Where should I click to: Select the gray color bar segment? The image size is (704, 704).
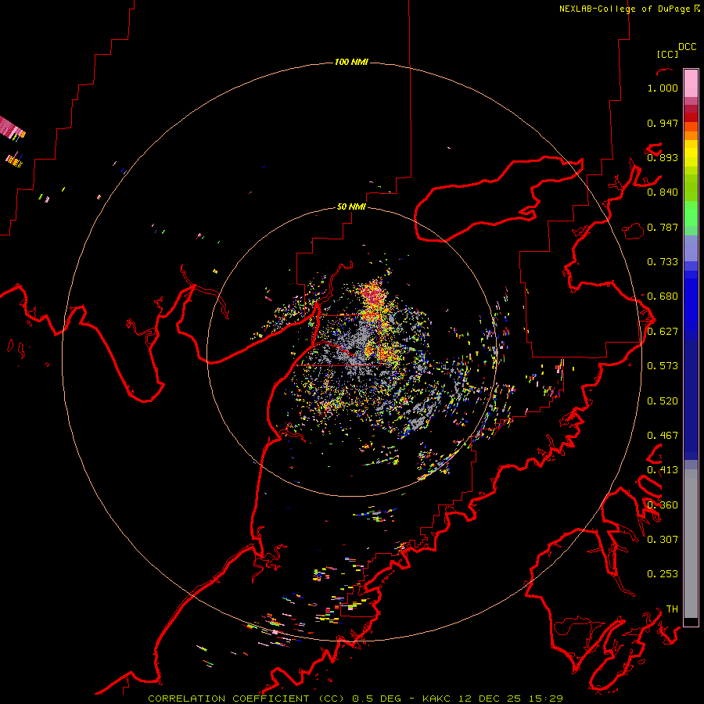click(x=691, y=544)
